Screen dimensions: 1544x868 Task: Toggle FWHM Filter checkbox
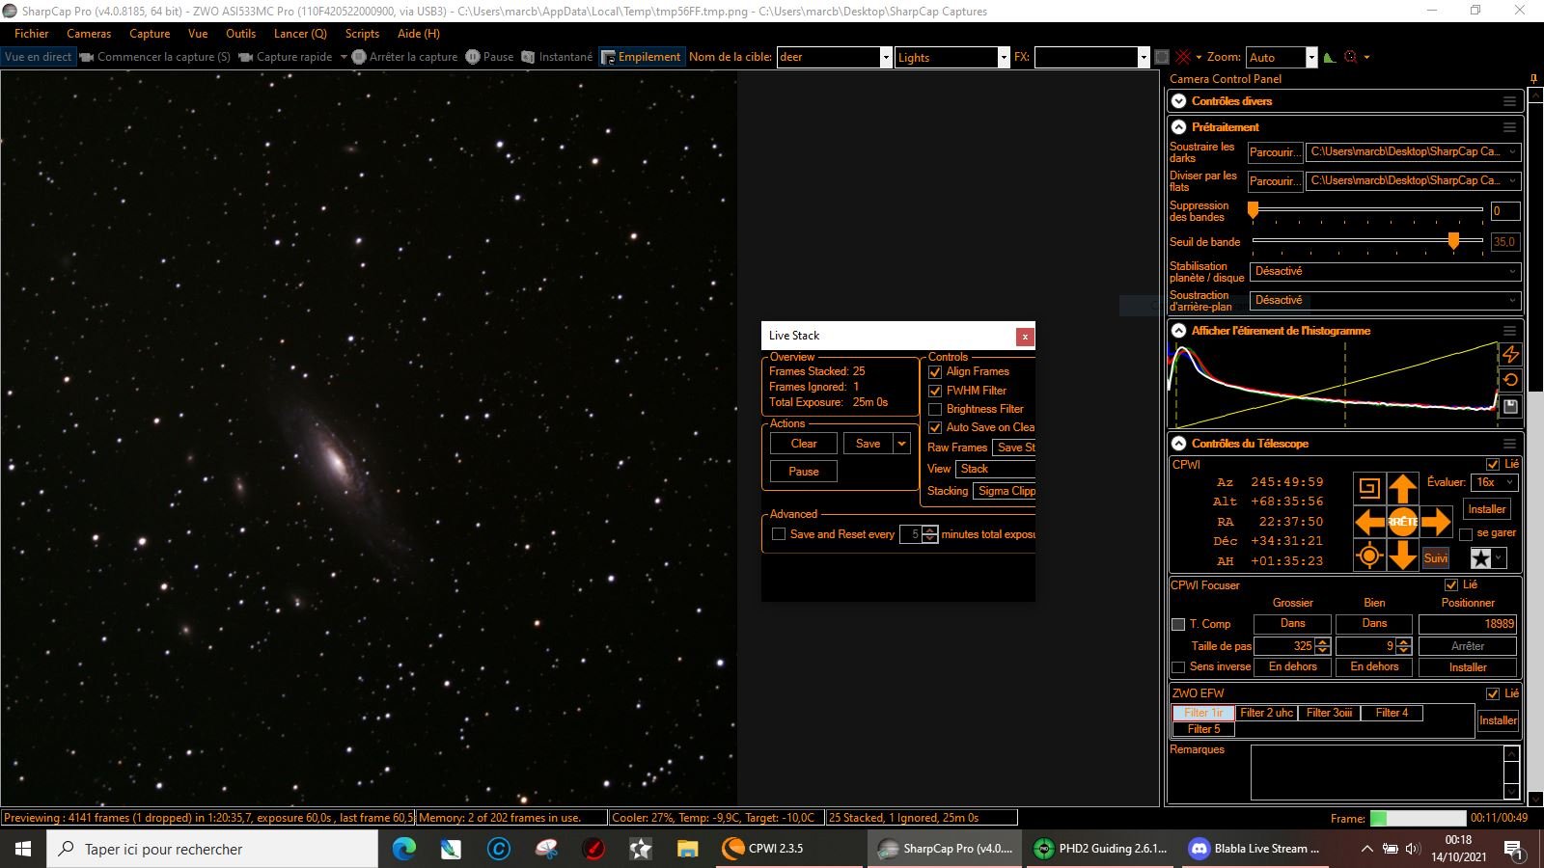pos(935,391)
